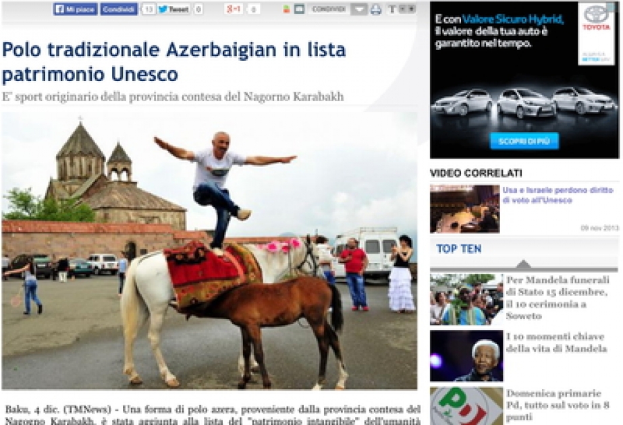
Task: Open the CONDIVIDI share dropdown arrow
Action: [359, 9]
